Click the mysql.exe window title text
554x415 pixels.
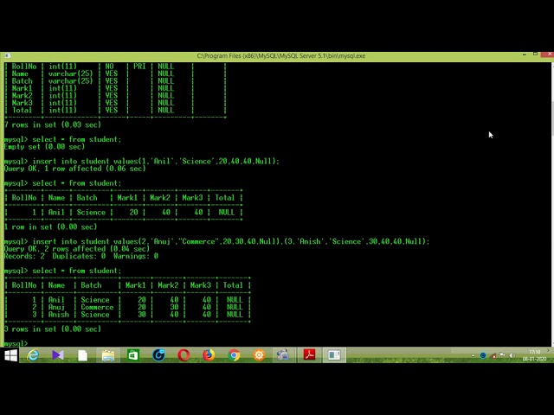point(280,55)
